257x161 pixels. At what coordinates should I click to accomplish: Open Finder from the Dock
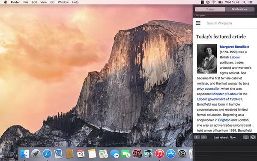click(x=25, y=154)
